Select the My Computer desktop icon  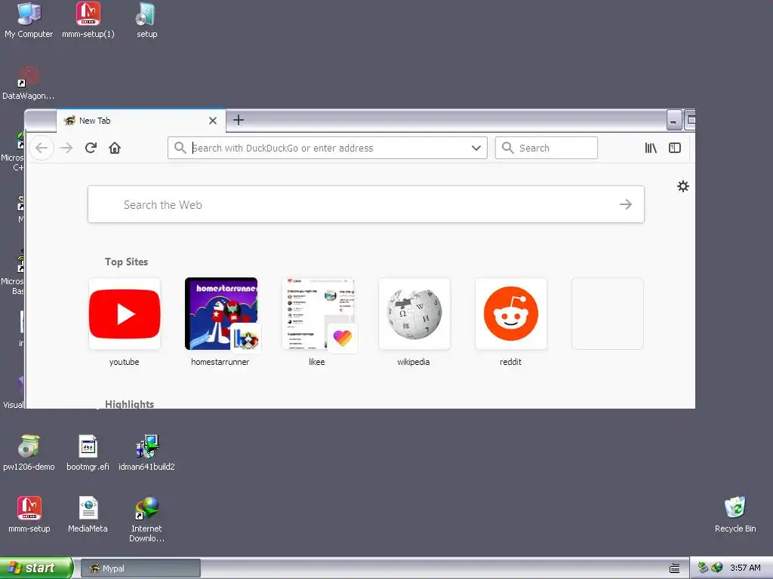(29, 20)
